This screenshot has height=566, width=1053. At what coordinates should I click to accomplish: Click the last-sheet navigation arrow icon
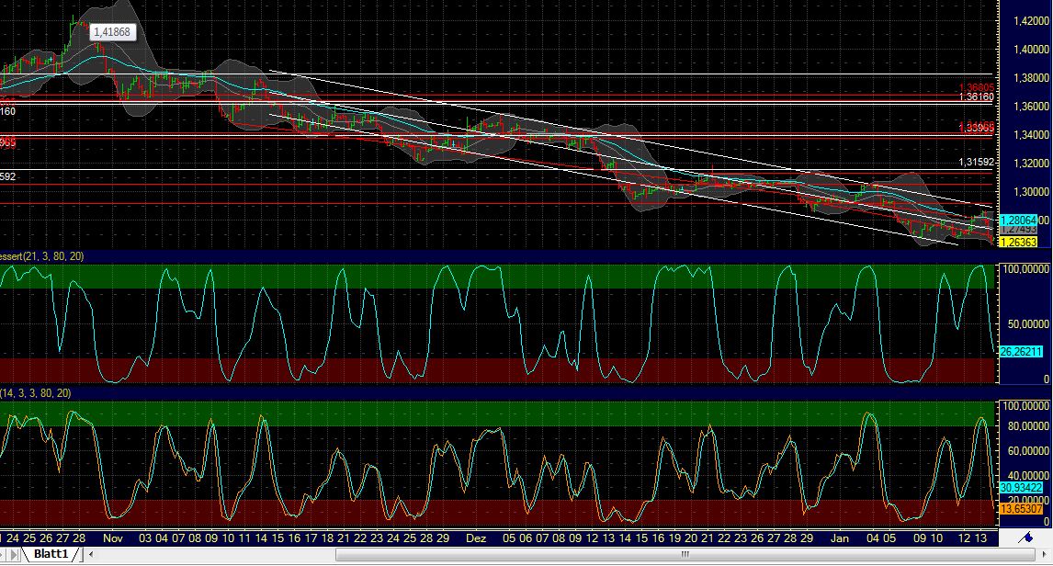click(13, 554)
